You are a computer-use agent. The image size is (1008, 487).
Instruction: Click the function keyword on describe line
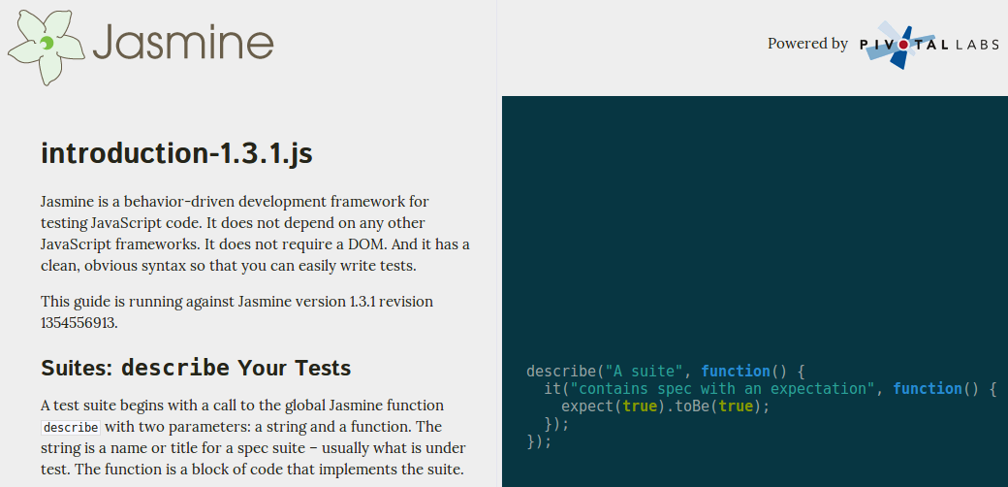pos(736,372)
